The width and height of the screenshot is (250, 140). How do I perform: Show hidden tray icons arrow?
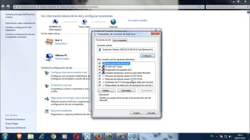coord(217,136)
